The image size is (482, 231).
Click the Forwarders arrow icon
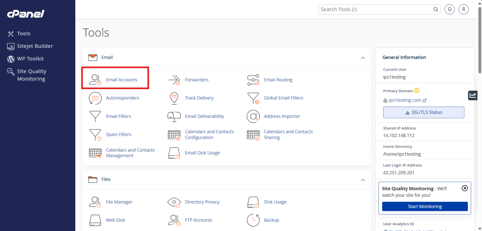tap(174, 80)
